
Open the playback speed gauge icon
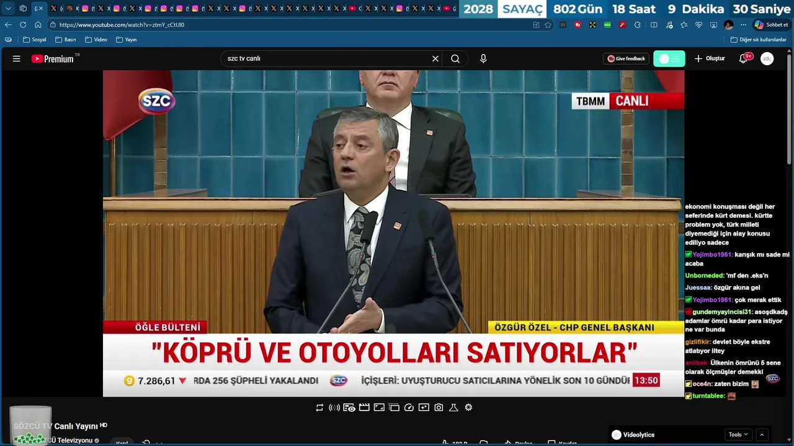click(409, 408)
